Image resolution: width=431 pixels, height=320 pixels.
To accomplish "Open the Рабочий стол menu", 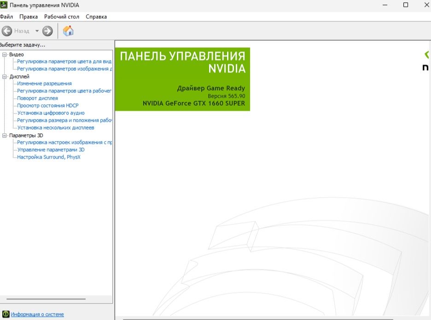I will (x=62, y=17).
